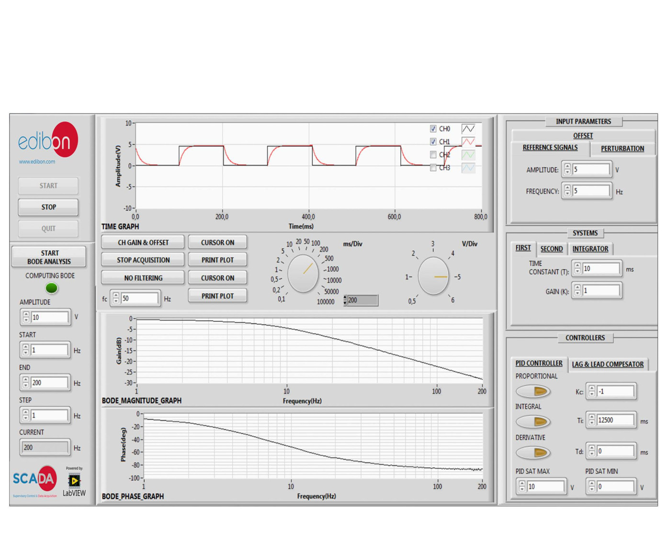Click the reference AMPLITUDE stepper arrows
Viewport: 667px width, 539px height.
[x=567, y=169]
